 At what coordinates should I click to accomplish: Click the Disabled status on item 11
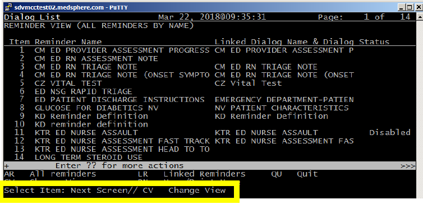click(x=390, y=133)
